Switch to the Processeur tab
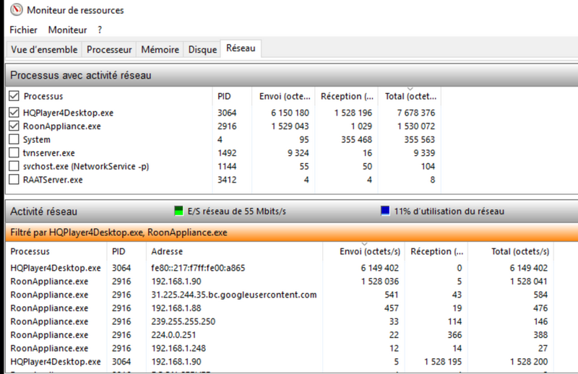 pos(109,49)
